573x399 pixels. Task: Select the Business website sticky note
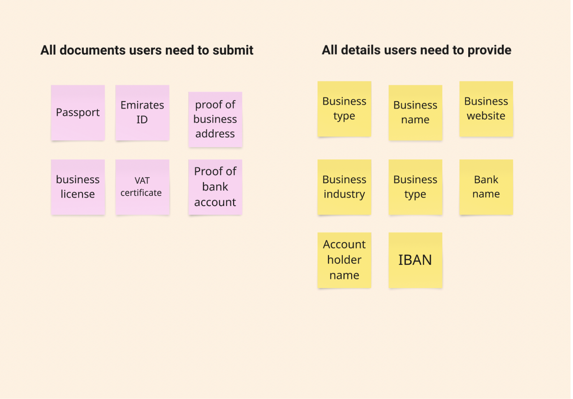tap(486, 109)
